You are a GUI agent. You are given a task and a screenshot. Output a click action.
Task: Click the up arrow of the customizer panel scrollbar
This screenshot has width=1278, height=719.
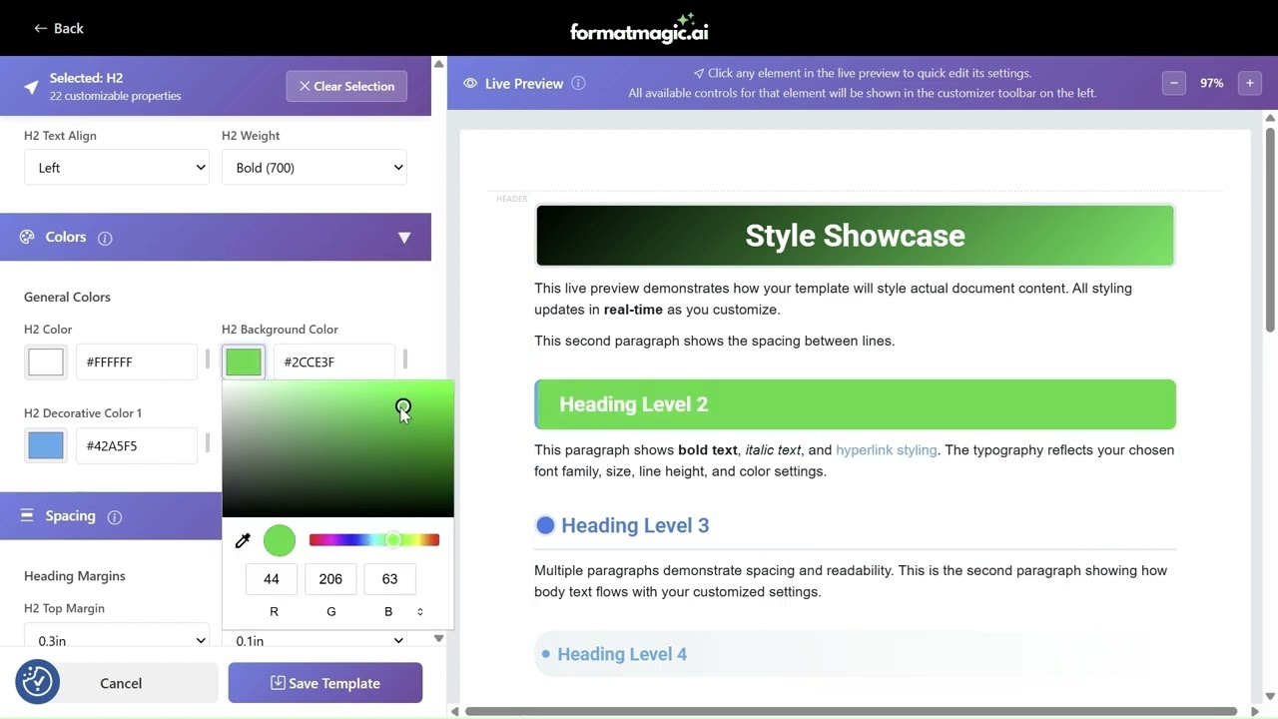pyautogui.click(x=438, y=64)
